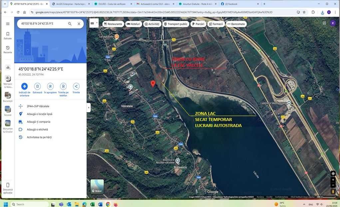This screenshot has height=207, width=340.
Task: Click plus code 2P44+3VP Vâlcelele
Action: pos(38,106)
